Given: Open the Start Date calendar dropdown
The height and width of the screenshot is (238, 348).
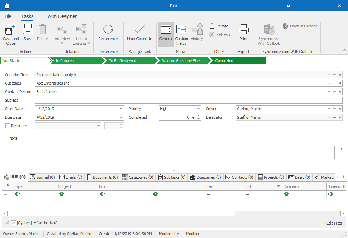Looking at the screenshot, I should click(121, 109).
